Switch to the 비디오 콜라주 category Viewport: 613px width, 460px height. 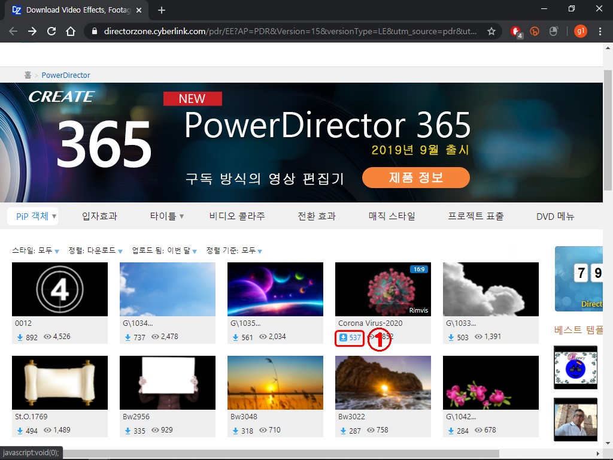(237, 216)
